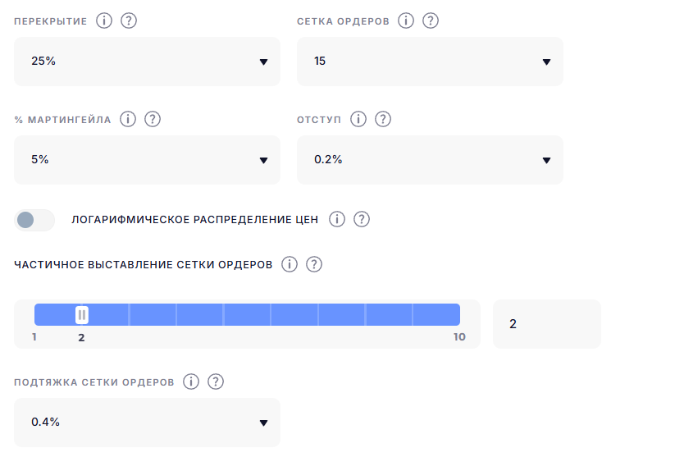Open the ПОДТЯЖКА СЕТКИ ОРДЕРОВ 0.4% dropdown

click(148, 423)
